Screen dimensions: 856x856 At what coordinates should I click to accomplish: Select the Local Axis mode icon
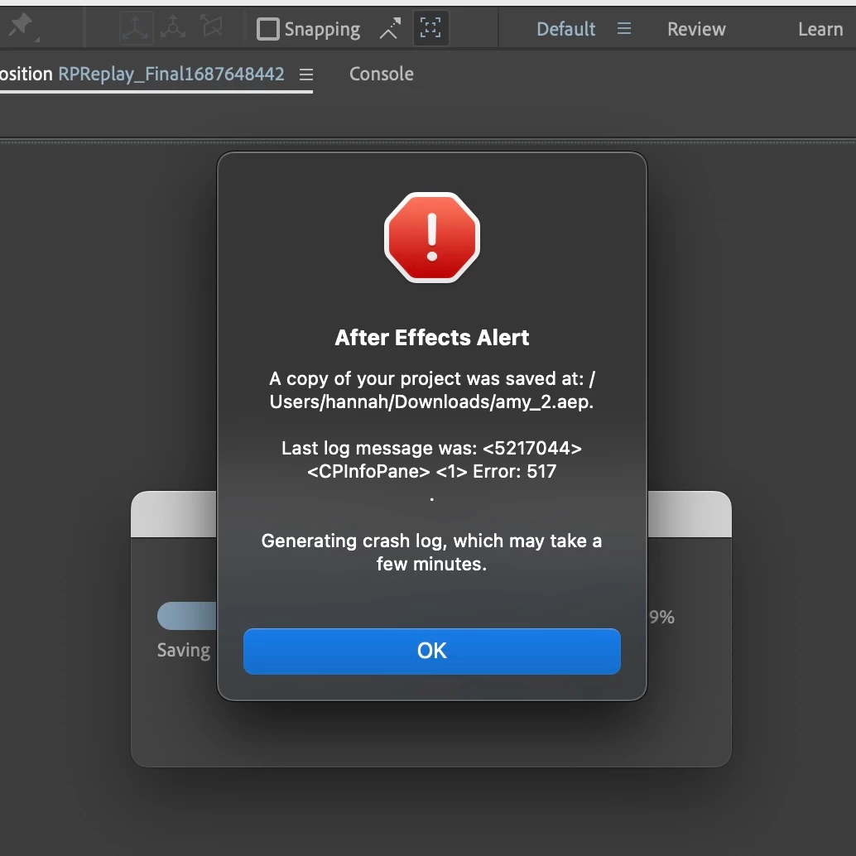click(136, 27)
